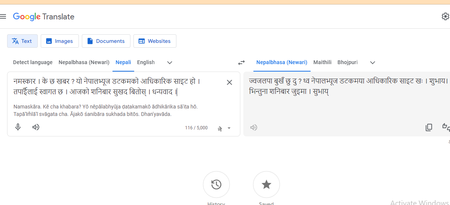
Task: Open Saved translations
Action: (x=266, y=184)
